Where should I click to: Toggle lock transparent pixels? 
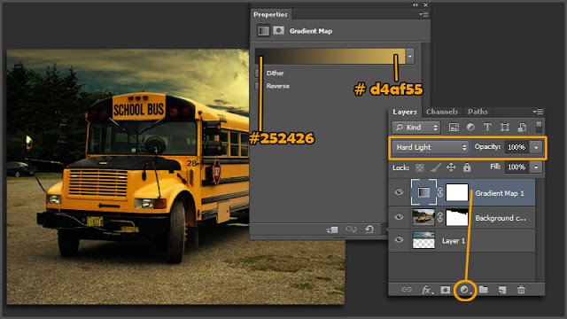coord(419,167)
